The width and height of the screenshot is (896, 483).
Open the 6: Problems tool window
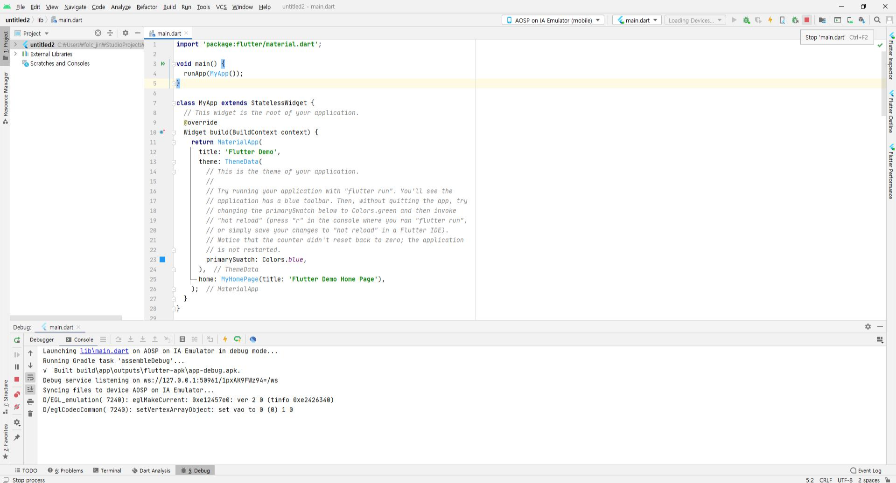65,470
